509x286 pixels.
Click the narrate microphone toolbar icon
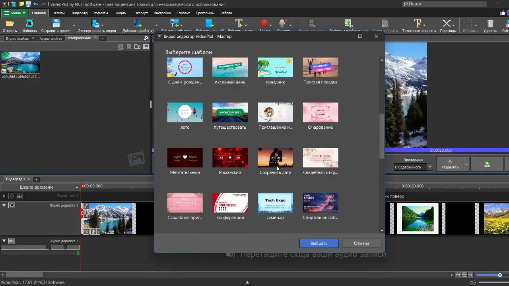coord(282,24)
